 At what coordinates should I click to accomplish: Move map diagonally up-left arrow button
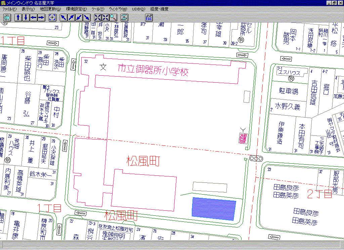pyautogui.click(x=63, y=17)
